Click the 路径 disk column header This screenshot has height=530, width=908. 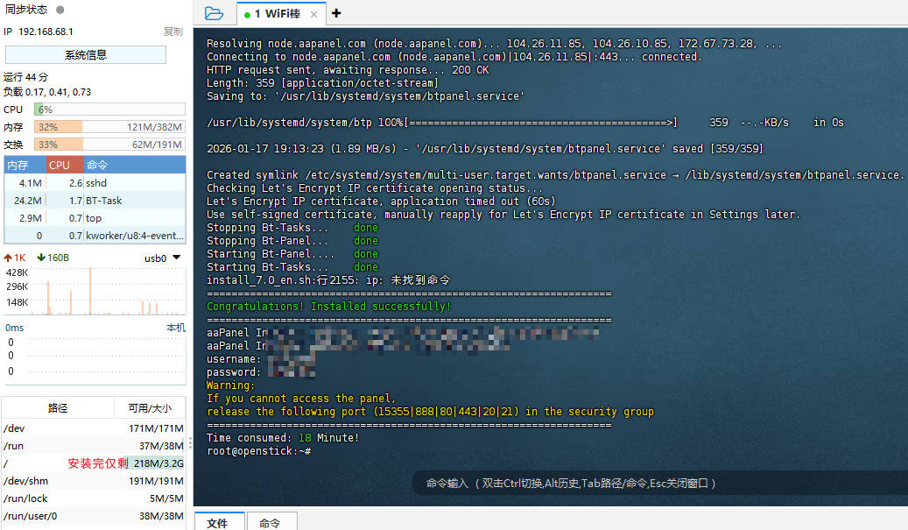tap(58, 408)
